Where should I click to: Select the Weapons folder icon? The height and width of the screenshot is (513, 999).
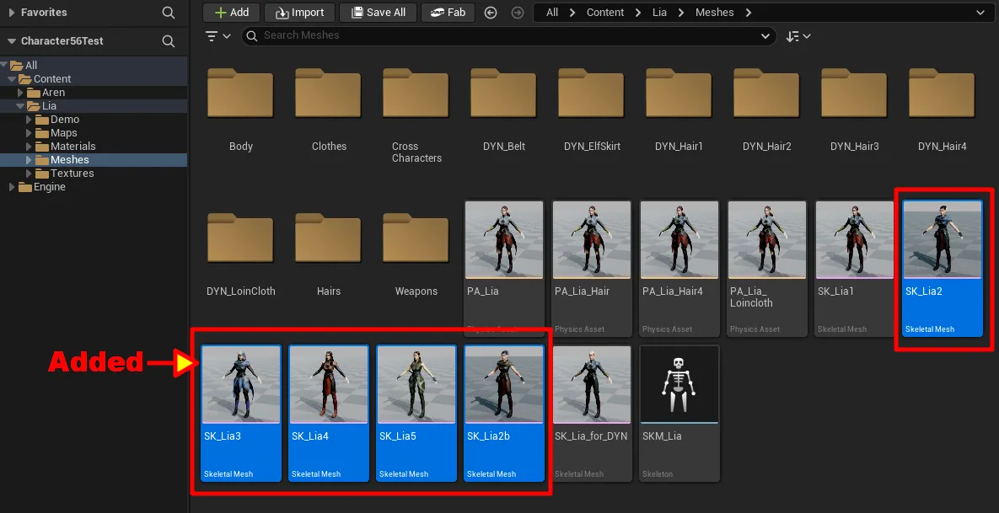pyautogui.click(x=416, y=238)
